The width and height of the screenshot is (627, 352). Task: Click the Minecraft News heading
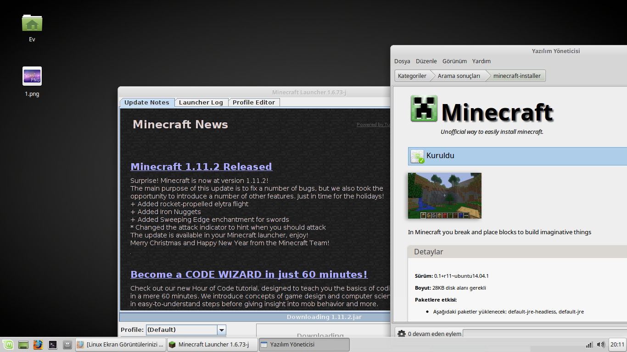point(180,124)
